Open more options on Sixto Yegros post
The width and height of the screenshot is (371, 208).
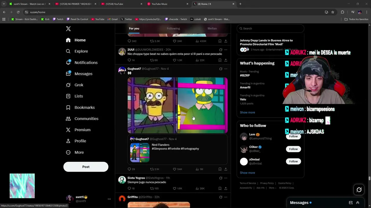[225, 178]
